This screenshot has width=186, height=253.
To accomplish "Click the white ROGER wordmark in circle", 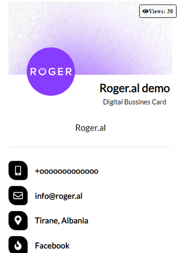I will 51,71.
